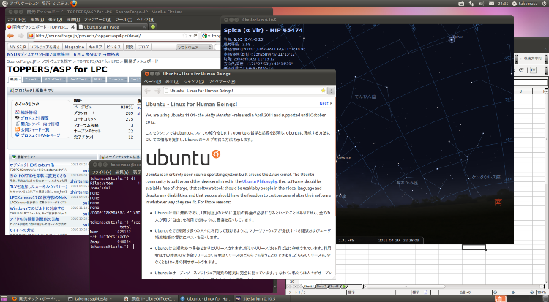
Task: Expand the フォーラム project tab dropdown
Action: point(126,80)
